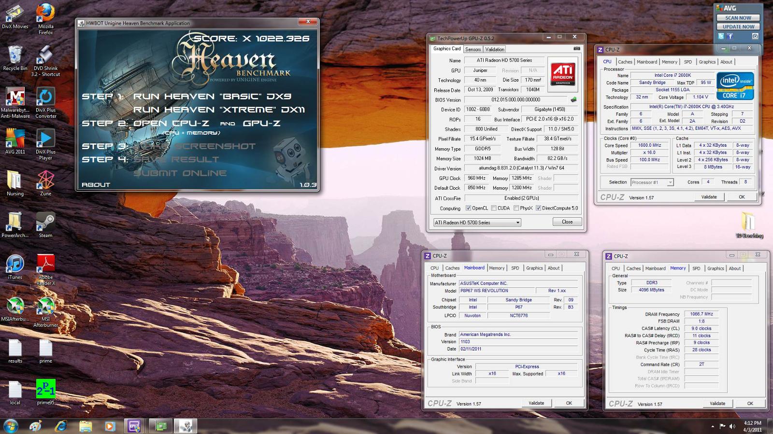This screenshot has width=773, height=434.
Task: Switch to the Validation tab in GPU-Z
Action: [495, 49]
